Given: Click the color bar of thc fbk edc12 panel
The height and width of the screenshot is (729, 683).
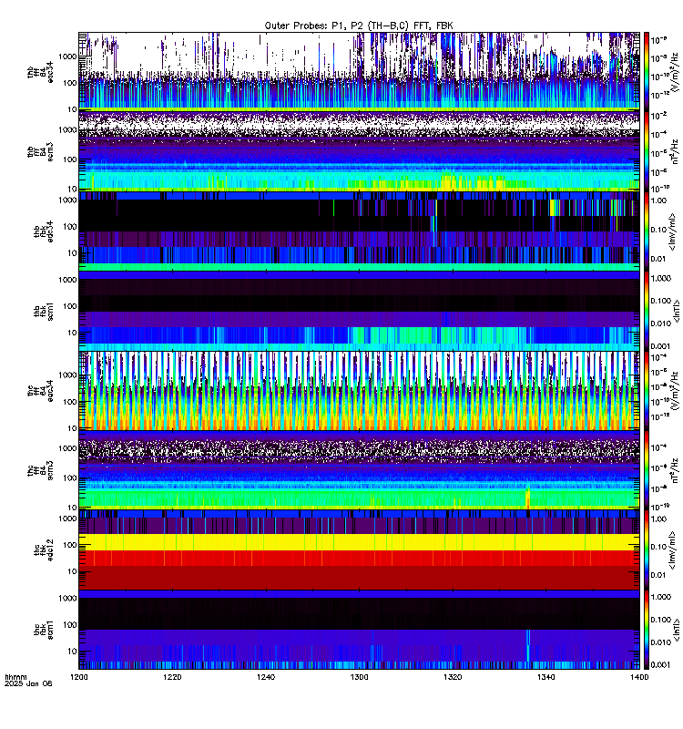Looking at the screenshot, I should (x=646, y=549).
